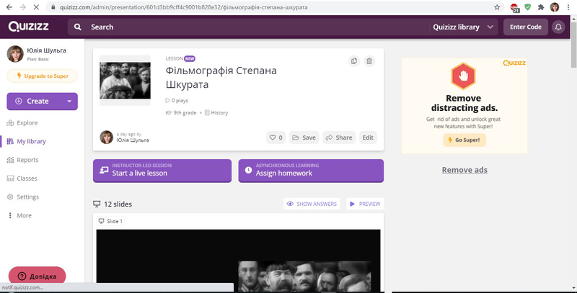Screen dimensions: 577x293
Task: Expand the More sidebar menu
Action: point(24,215)
